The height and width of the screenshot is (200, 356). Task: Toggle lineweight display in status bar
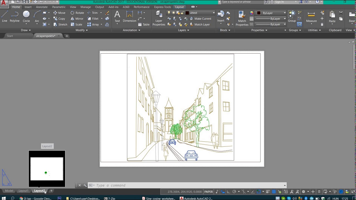[x=268, y=192]
